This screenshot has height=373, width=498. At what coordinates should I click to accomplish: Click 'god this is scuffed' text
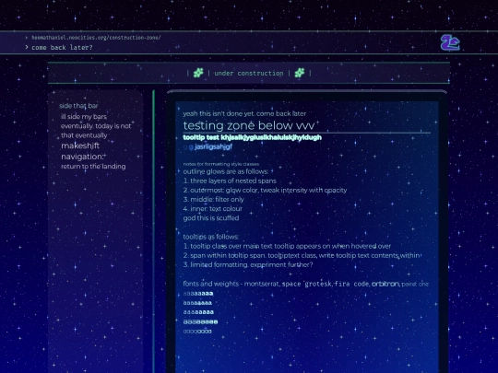(211, 218)
